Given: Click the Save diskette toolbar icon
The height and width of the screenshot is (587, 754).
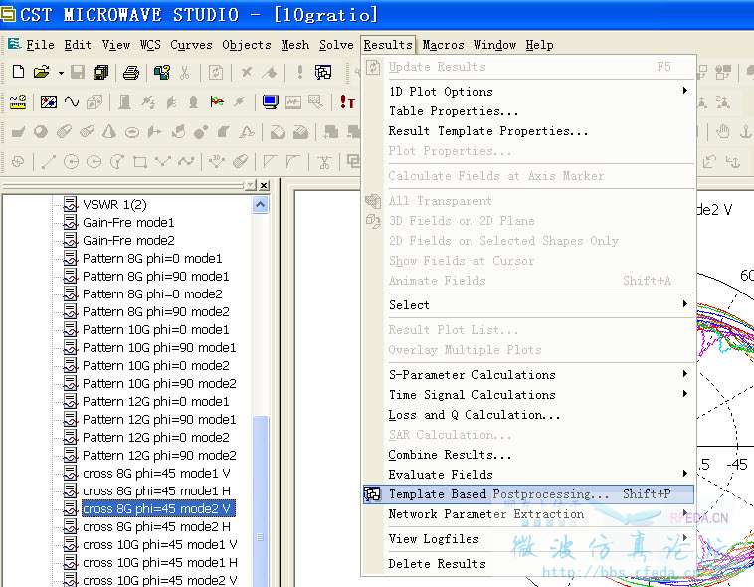Looking at the screenshot, I should click(x=78, y=73).
